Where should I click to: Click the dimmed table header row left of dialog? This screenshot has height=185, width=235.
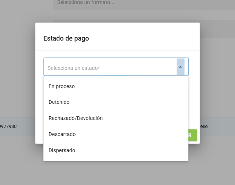[x=16, y=107]
